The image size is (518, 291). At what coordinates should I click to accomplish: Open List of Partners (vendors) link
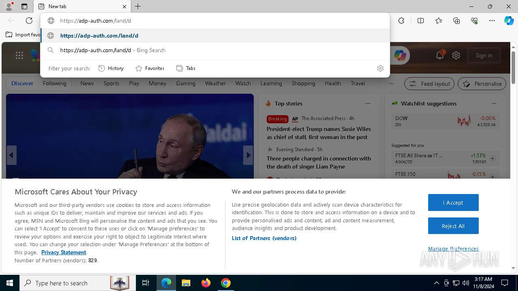pos(264,238)
